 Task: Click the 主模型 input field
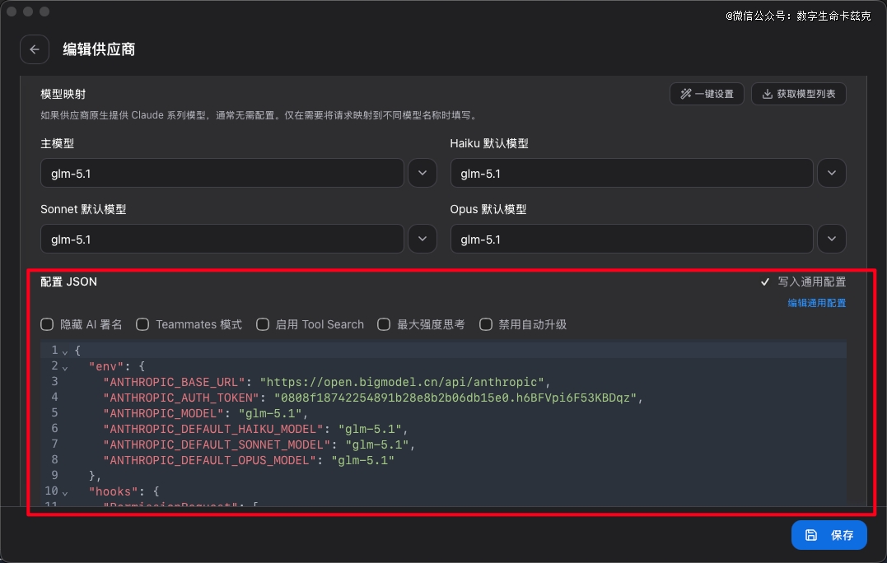pyautogui.click(x=222, y=174)
